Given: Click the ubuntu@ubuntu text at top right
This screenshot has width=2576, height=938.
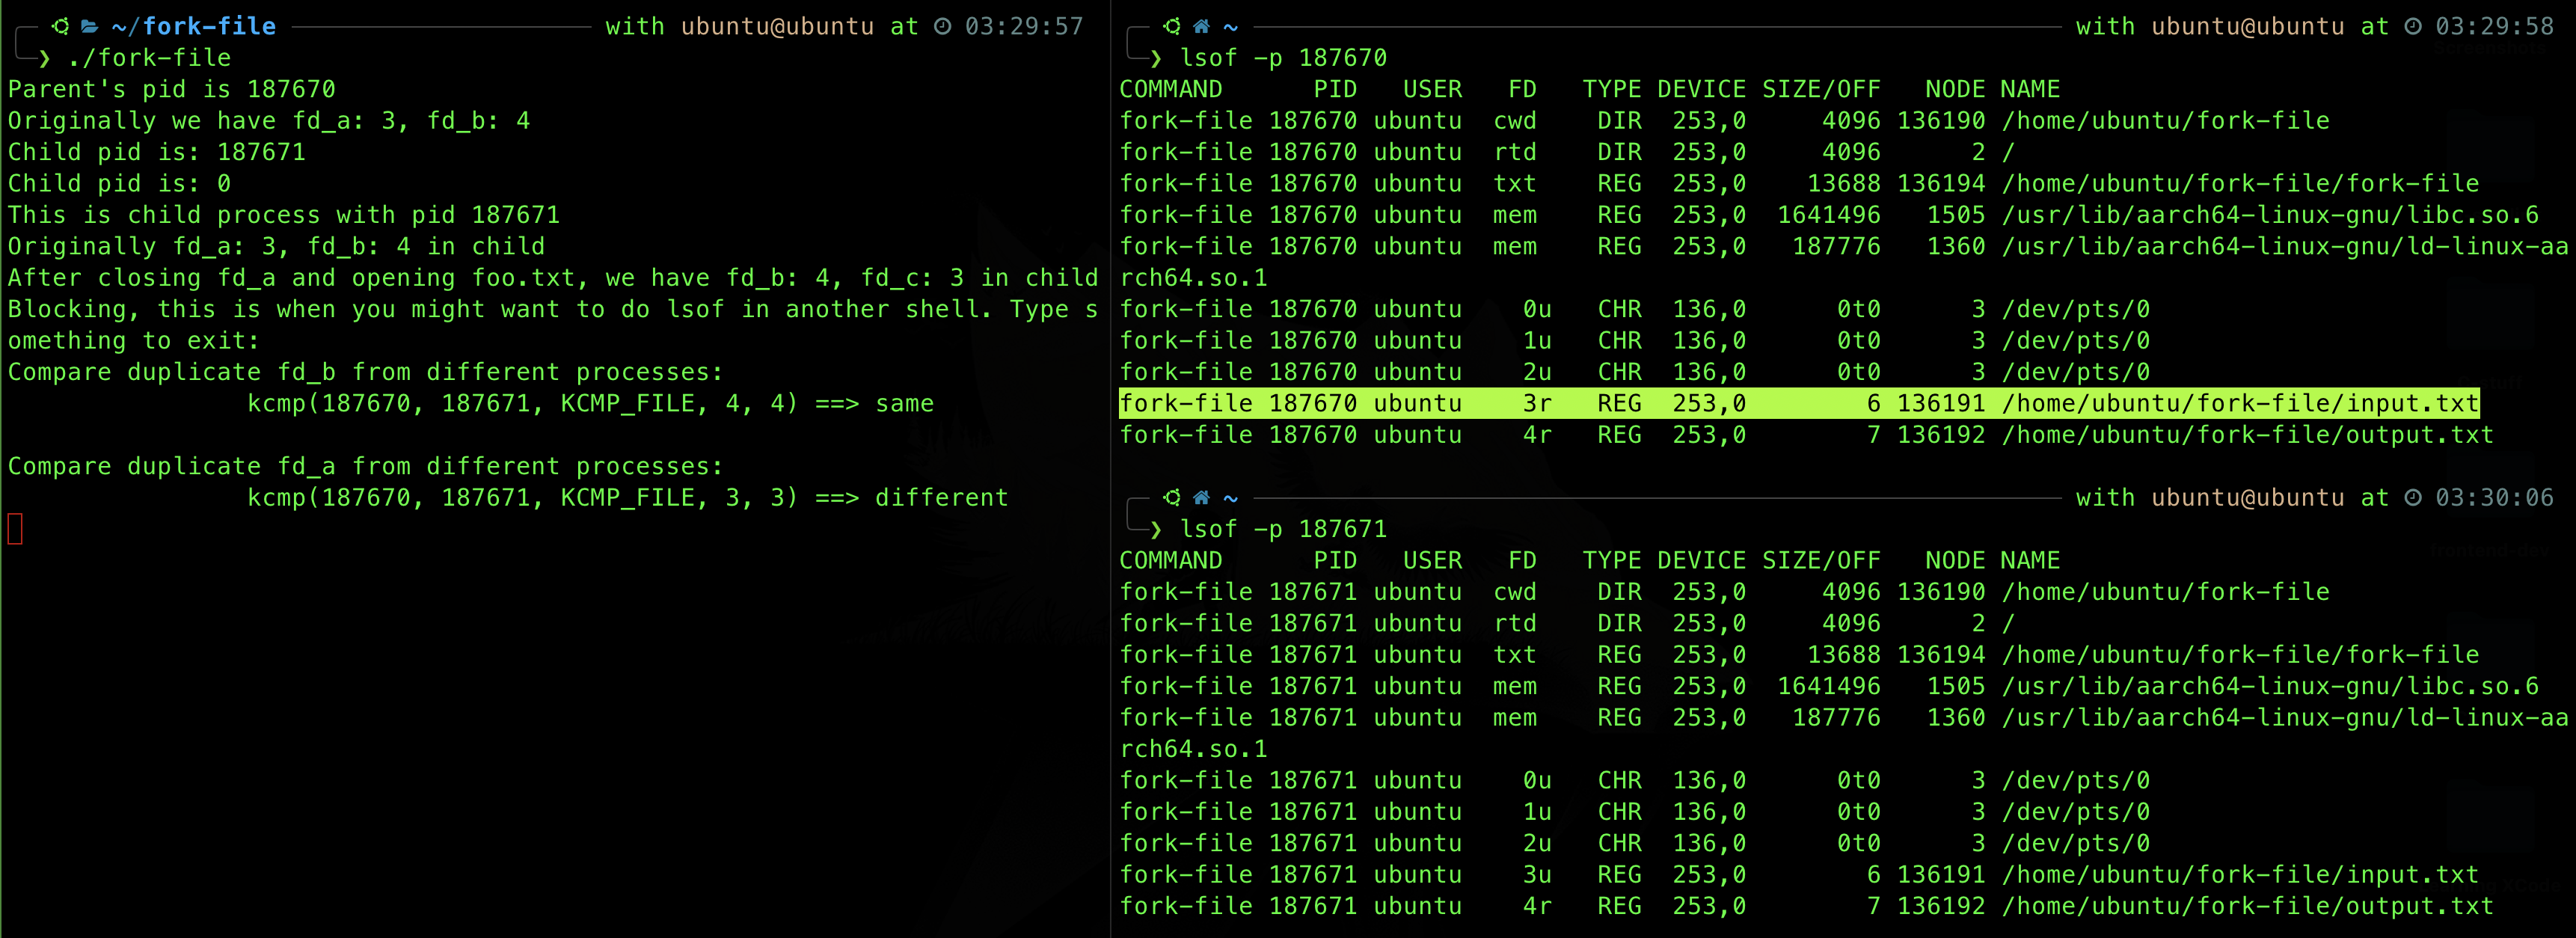Looking at the screenshot, I should 2247,26.
